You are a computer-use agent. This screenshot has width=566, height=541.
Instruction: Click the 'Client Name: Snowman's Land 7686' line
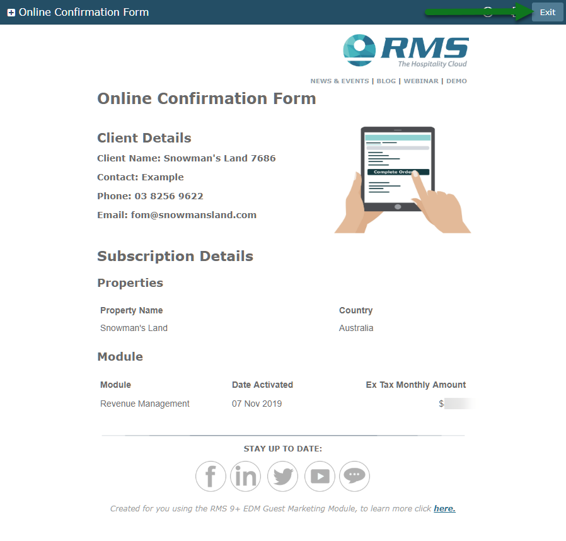click(187, 158)
